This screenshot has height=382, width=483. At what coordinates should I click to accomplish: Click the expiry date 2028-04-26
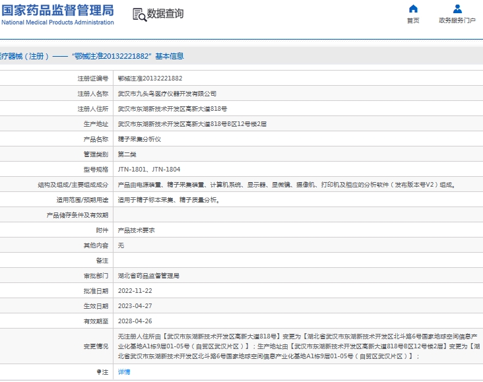135,321
